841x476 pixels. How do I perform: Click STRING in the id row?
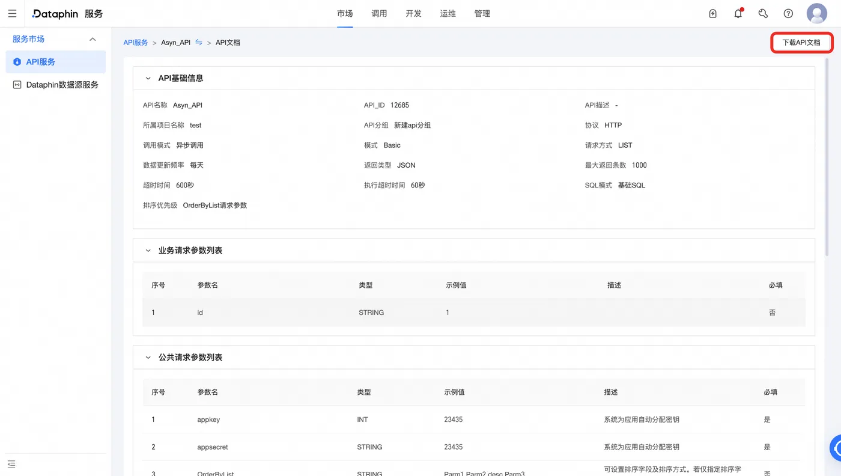[x=371, y=313]
